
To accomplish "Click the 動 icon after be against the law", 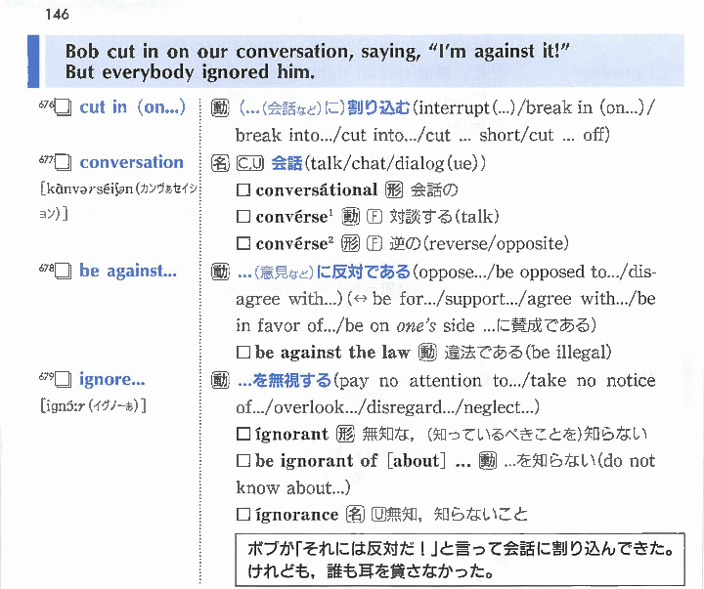I will [x=427, y=353].
